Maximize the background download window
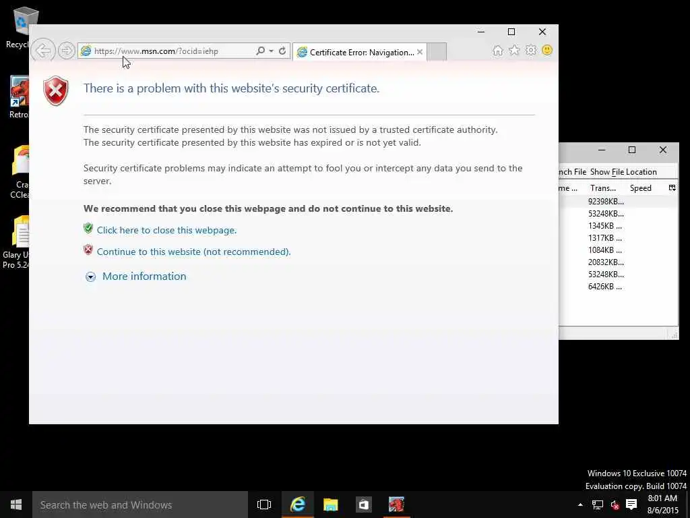Viewport: 690px width, 518px height. point(632,150)
